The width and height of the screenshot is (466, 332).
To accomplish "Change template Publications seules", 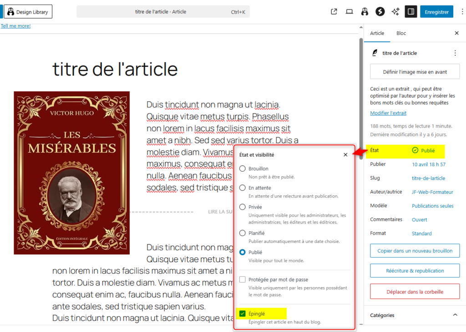I will pos(432,206).
